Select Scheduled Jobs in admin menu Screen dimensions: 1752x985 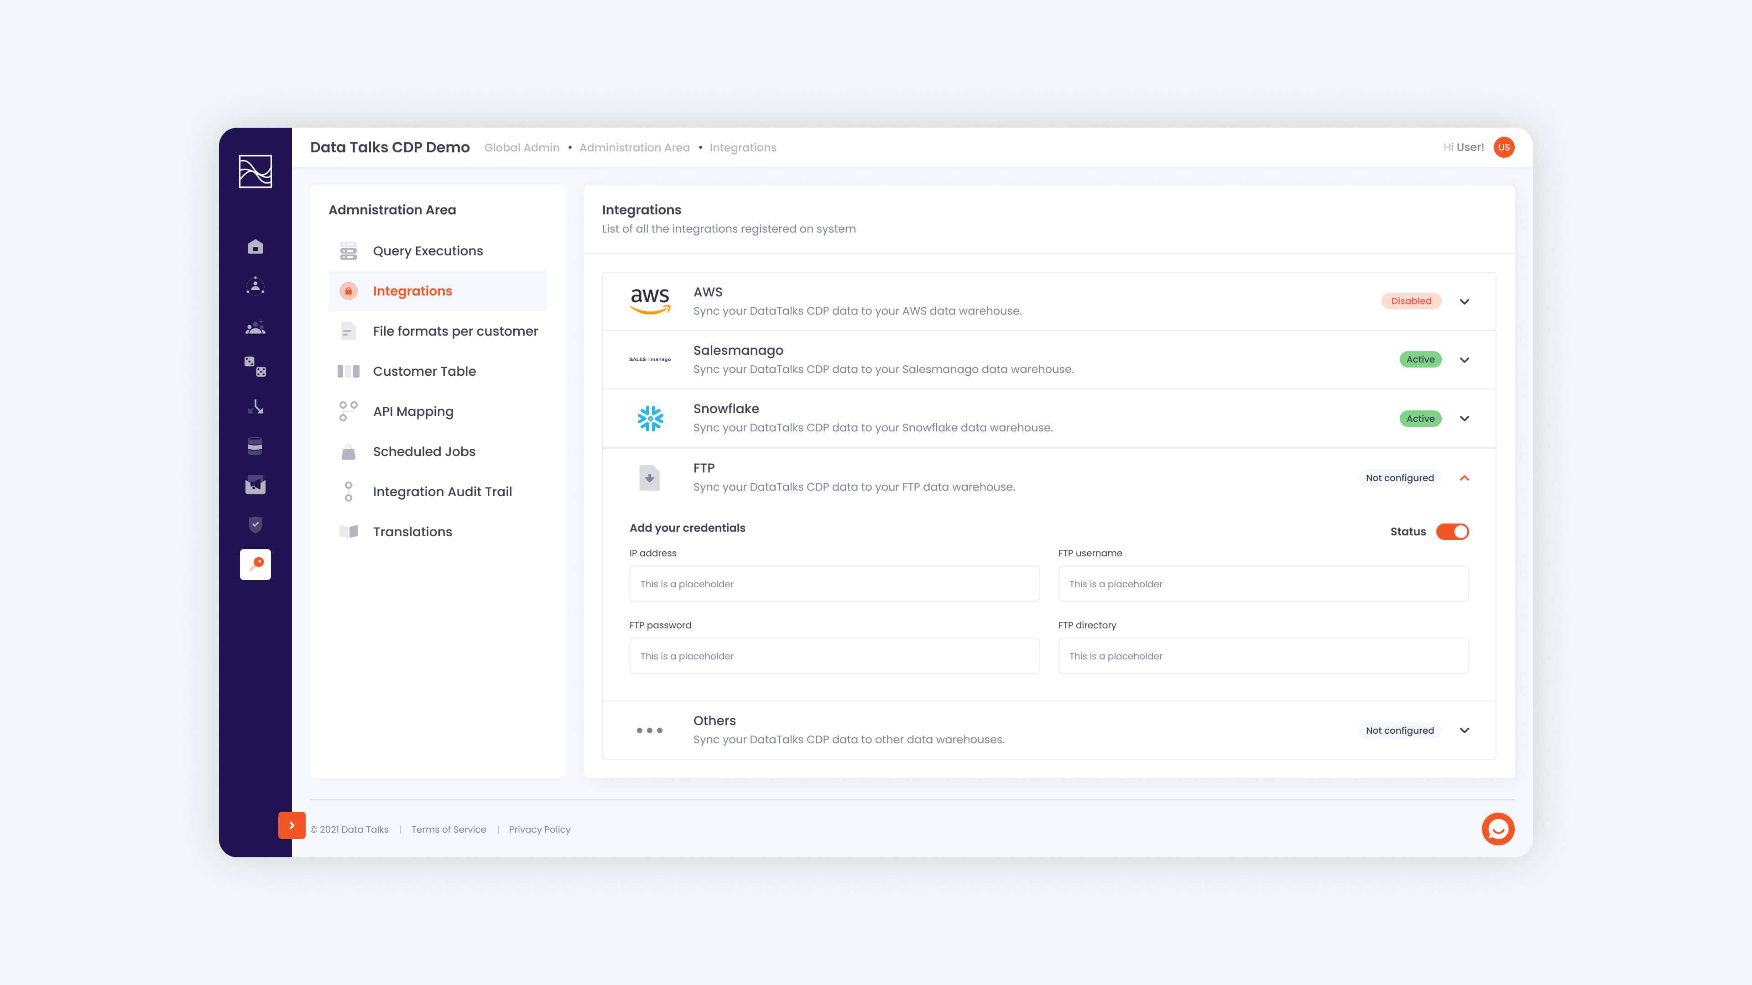[424, 451]
